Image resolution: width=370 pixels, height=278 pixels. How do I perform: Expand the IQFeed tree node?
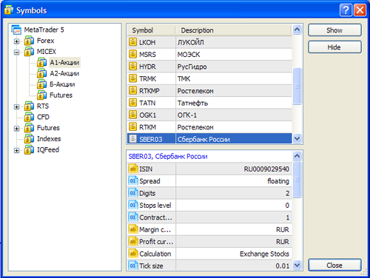(16, 150)
